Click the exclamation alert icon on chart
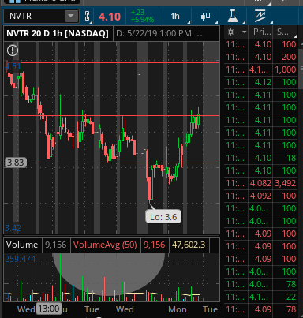Screen dimensions: 303x318 click(x=13, y=51)
